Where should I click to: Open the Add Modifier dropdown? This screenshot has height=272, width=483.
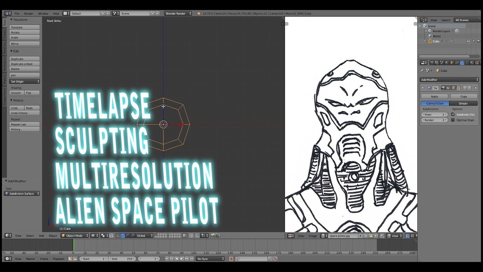tap(449, 80)
